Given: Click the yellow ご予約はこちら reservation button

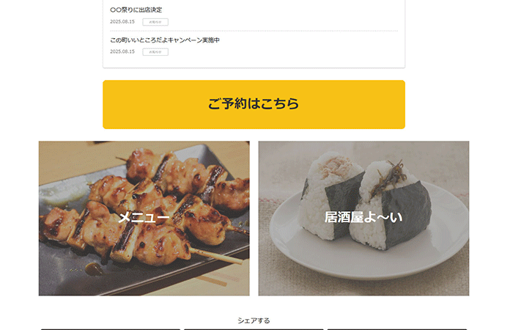Looking at the screenshot, I should click(254, 104).
